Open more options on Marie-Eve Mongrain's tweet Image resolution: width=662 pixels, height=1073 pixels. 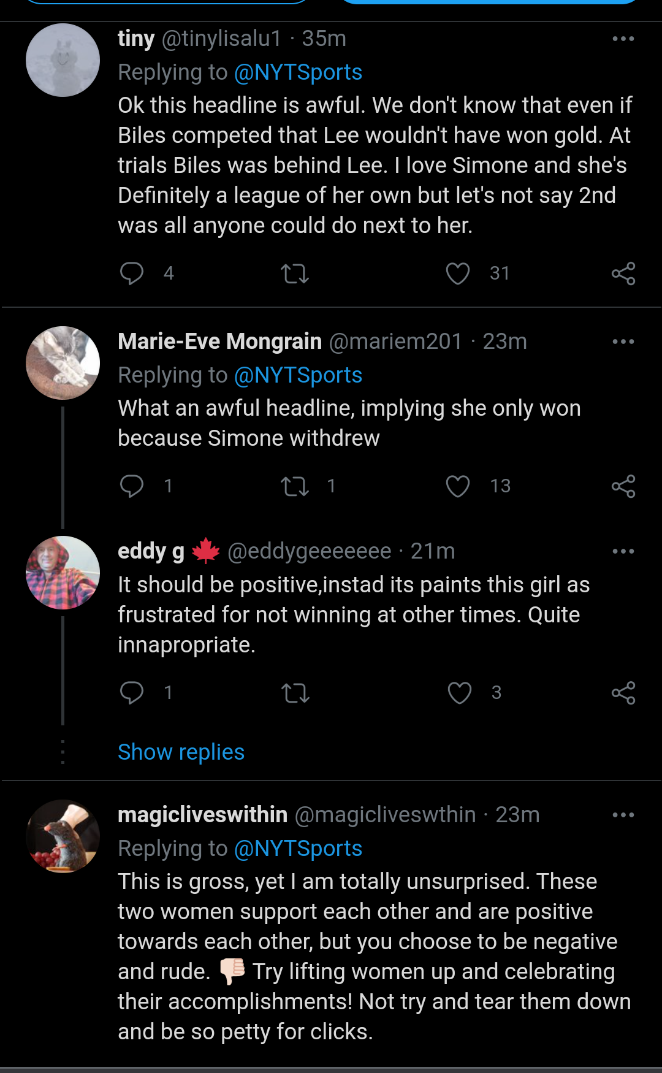point(623,342)
